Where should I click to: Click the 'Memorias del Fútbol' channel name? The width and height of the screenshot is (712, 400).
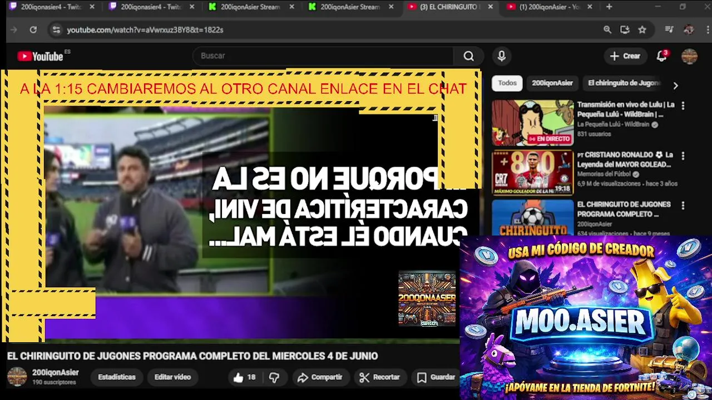click(x=605, y=174)
